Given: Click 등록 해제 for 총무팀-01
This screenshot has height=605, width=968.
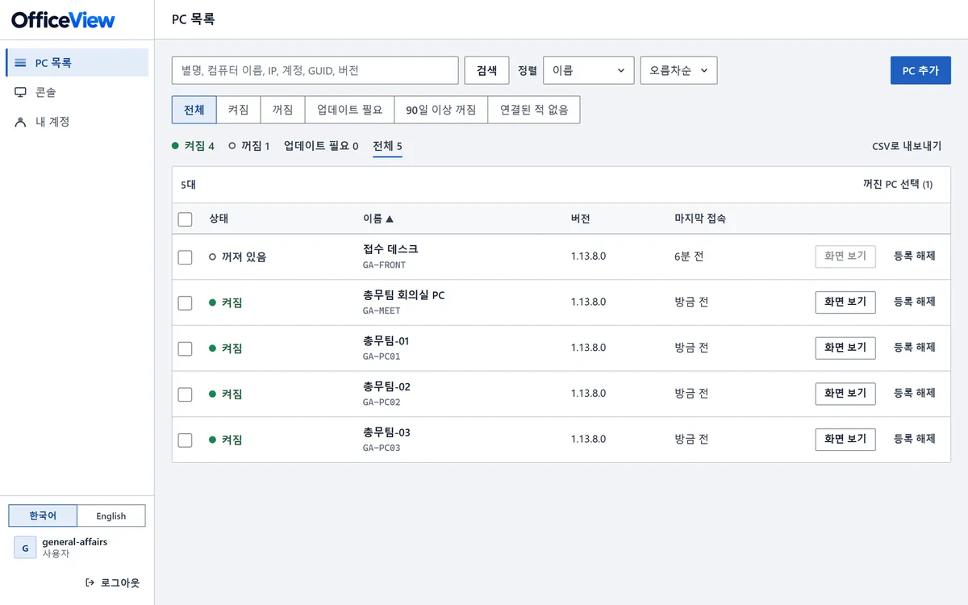Looking at the screenshot, I should pyautogui.click(x=915, y=348).
